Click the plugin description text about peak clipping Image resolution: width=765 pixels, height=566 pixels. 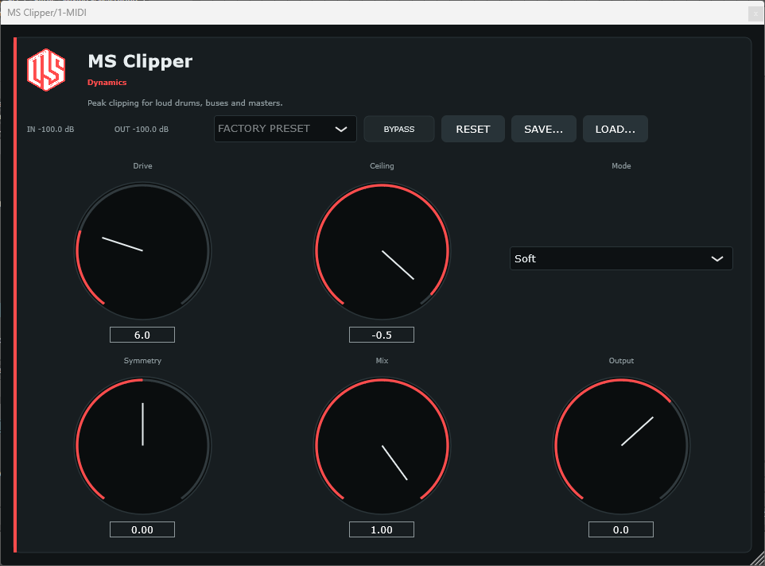(185, 103)
